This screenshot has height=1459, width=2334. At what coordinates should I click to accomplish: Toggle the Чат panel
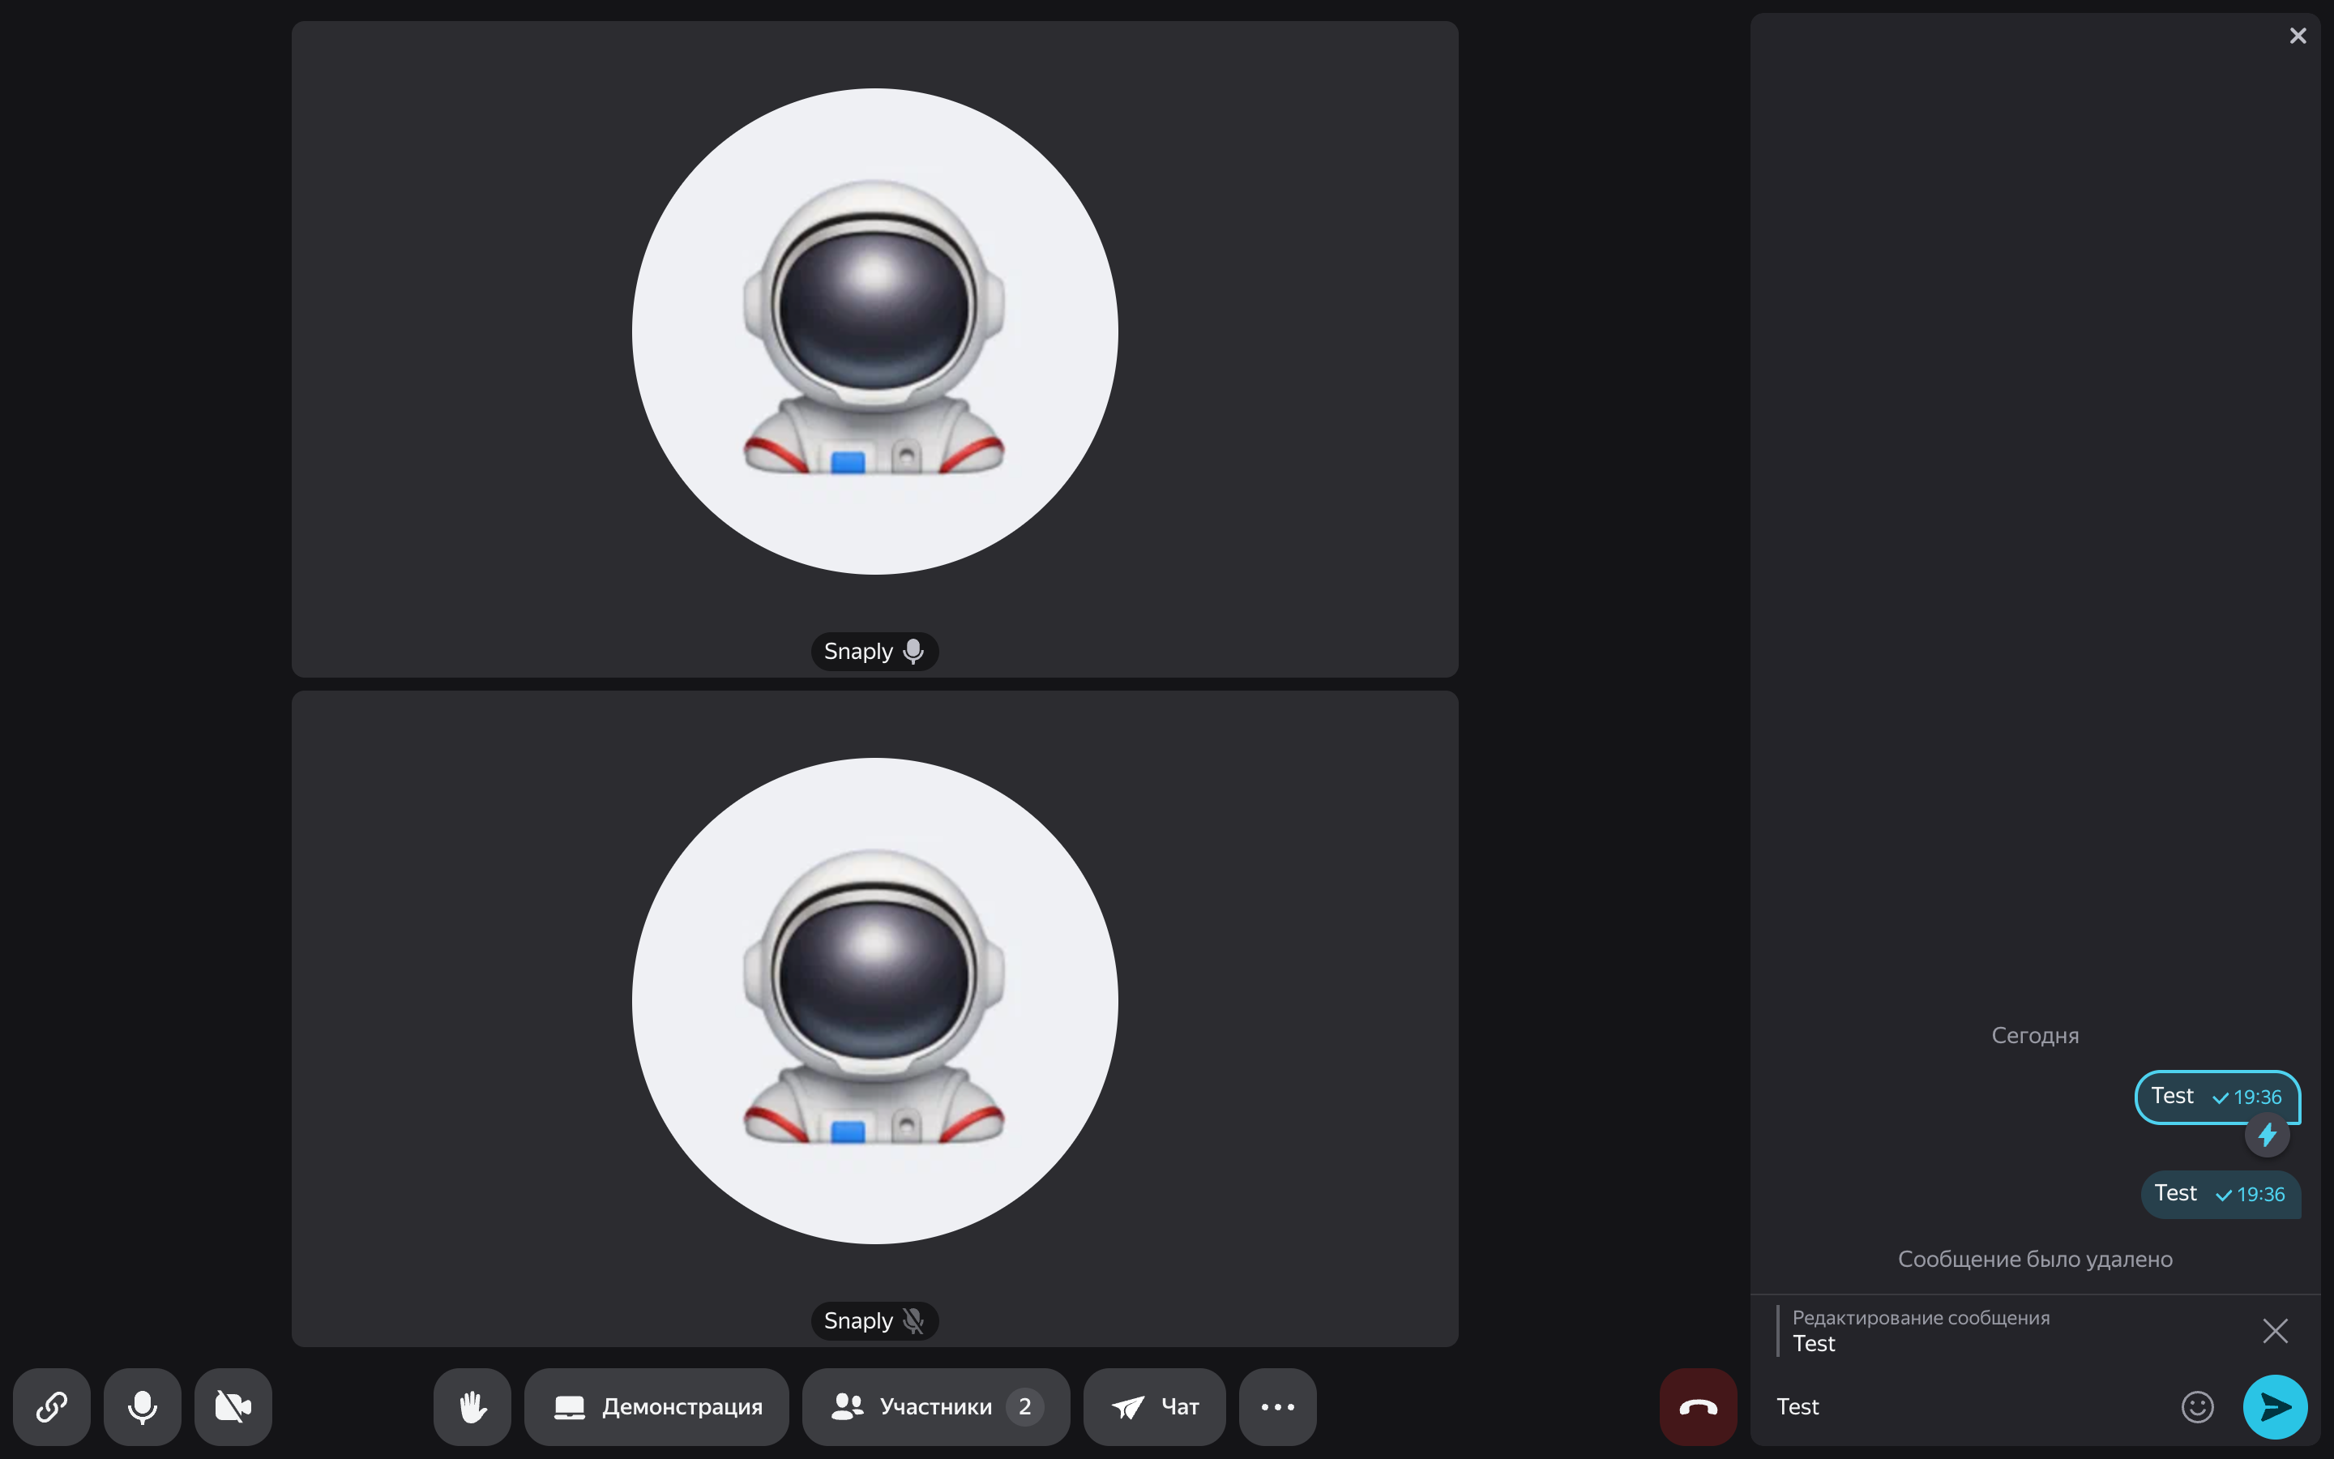pyautogui.click(x=1155, y=1407)
